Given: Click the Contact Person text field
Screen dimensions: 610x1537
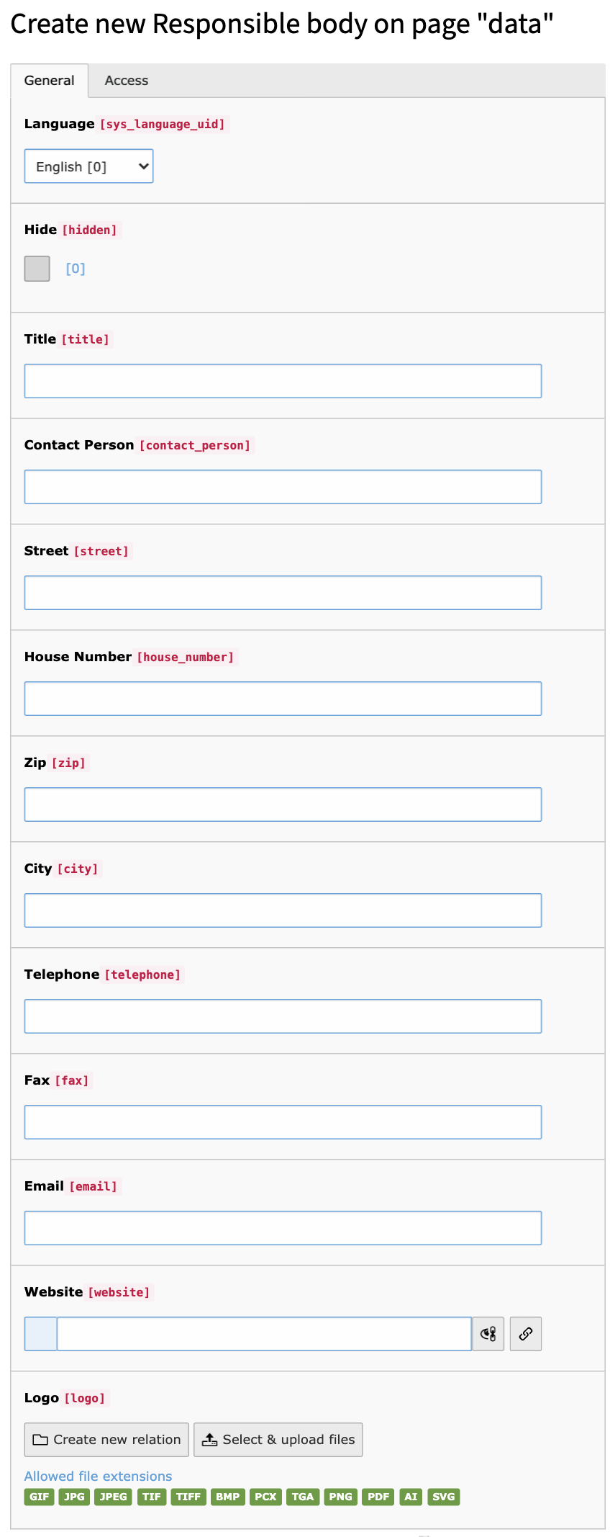Looking at the screenshot, I should [283, 487].
